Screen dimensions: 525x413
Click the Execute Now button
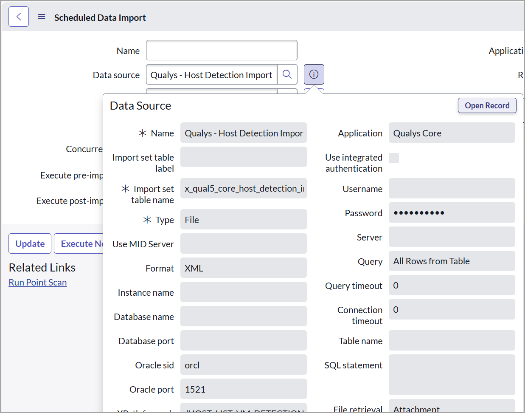(79, 243)
